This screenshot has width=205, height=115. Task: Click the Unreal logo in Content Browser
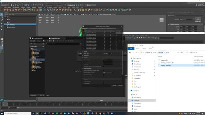coord(30,38)
